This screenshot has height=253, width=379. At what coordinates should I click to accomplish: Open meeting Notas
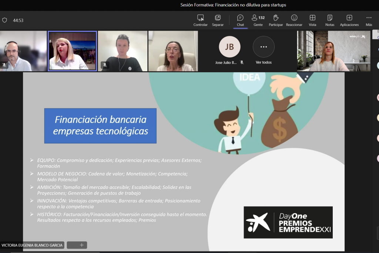(x=330, y=21)
